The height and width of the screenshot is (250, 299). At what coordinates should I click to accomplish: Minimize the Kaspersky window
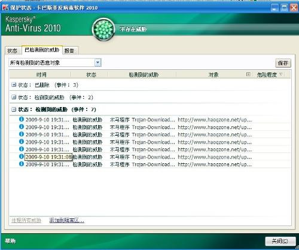pyautogui.click(x=274, y=8)
